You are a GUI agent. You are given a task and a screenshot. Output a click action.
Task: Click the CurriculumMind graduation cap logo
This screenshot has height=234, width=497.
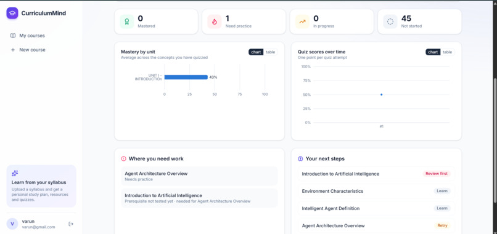pyautogui.click(x=12, y=14)
